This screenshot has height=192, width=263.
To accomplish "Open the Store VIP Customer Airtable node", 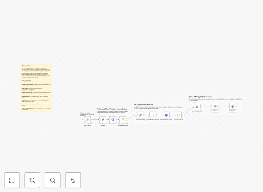I will click(x=215, y=106).
